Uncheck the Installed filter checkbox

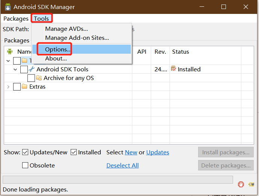(74, 152)
